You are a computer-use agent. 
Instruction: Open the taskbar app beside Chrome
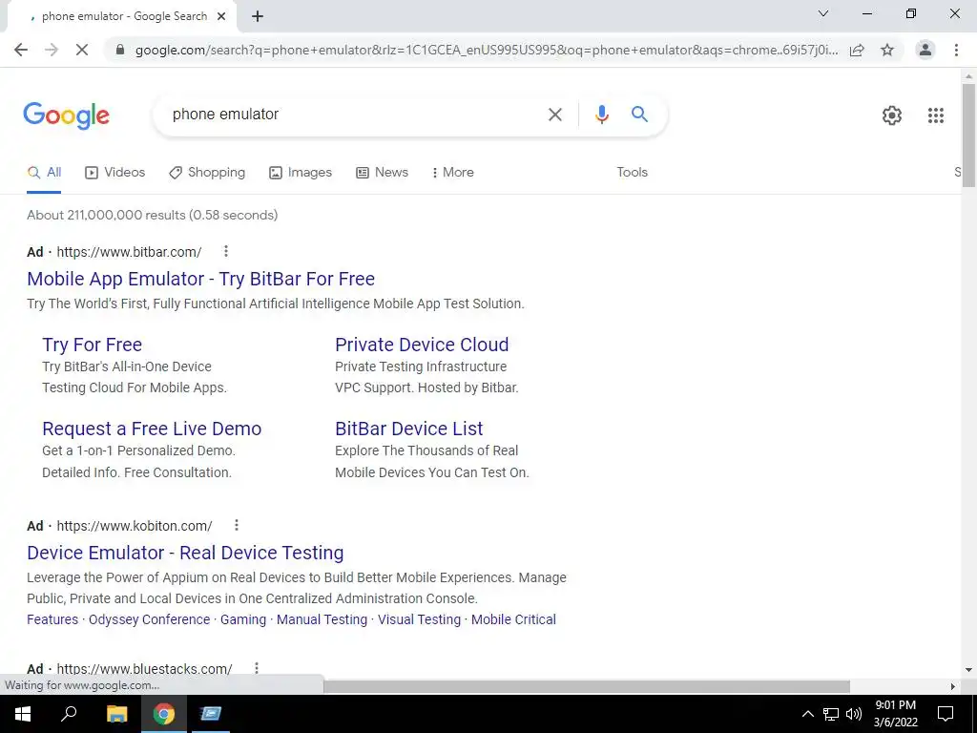pos(211,714)
